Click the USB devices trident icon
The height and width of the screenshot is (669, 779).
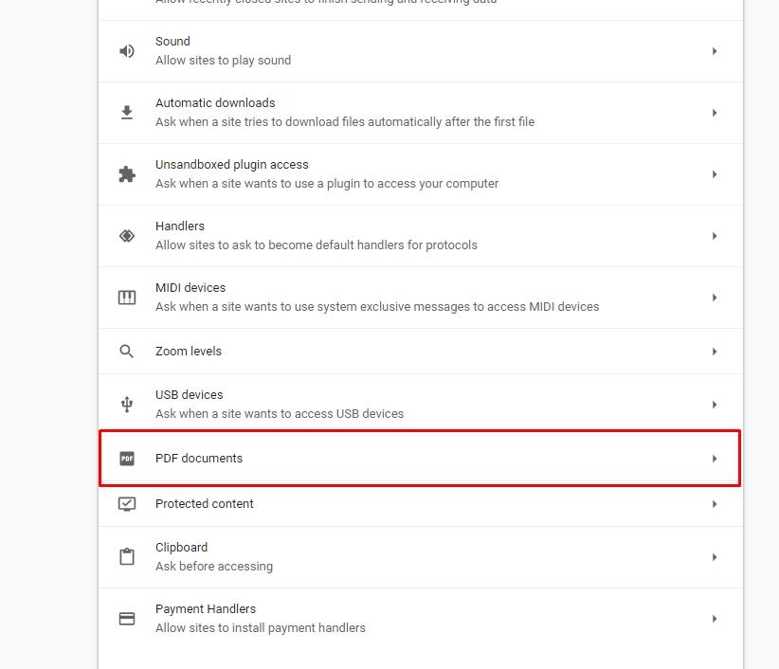pyautogui.click(x=127, y=405)
